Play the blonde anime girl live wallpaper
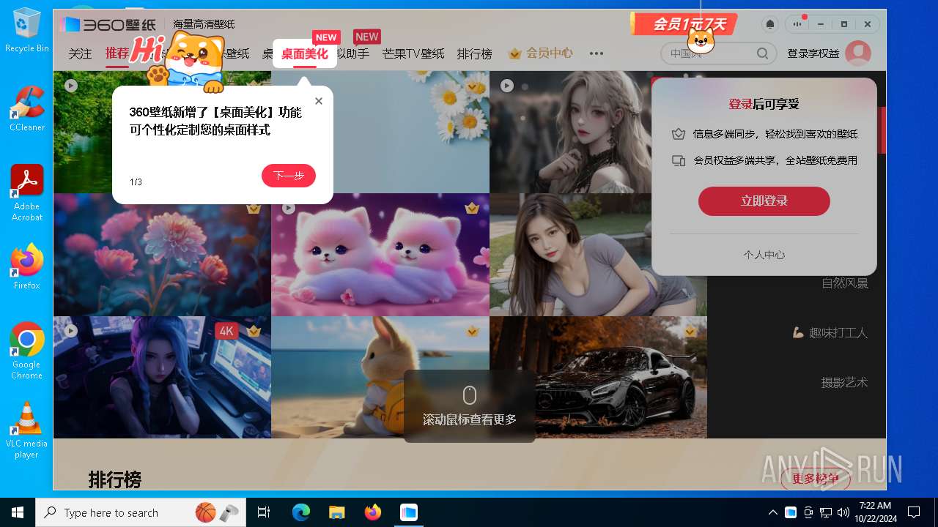 (x=506, y=86)
